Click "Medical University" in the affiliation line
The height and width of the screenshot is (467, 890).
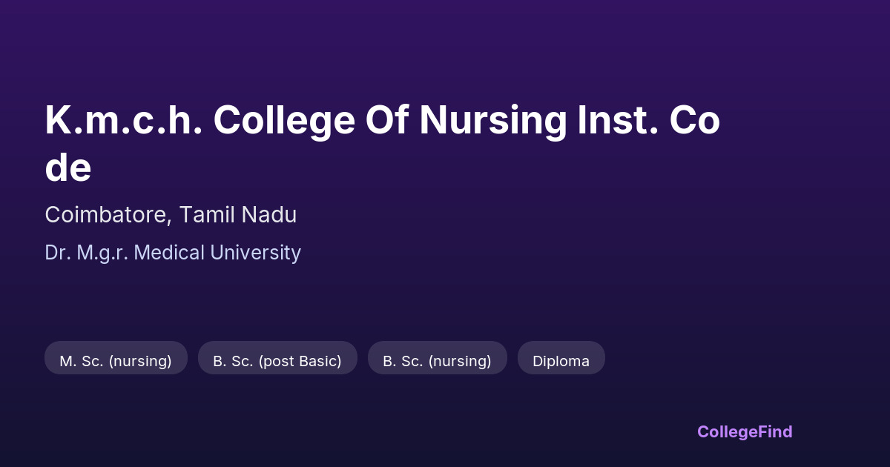click(x=219, y=253)
